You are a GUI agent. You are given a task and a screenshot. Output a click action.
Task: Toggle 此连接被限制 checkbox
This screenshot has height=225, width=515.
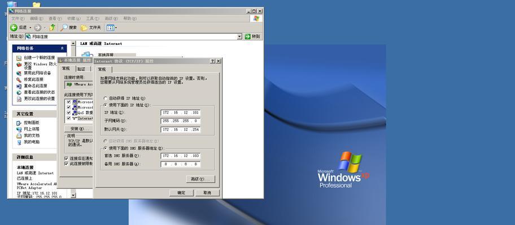(x=66, y=164)
